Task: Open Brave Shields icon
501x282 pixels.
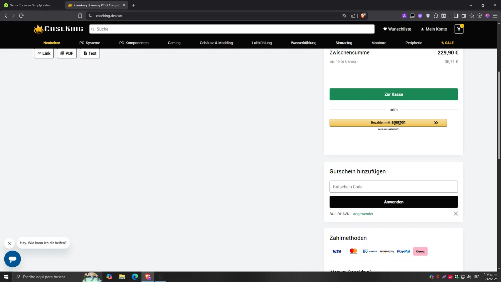Action: pos(363,15)
